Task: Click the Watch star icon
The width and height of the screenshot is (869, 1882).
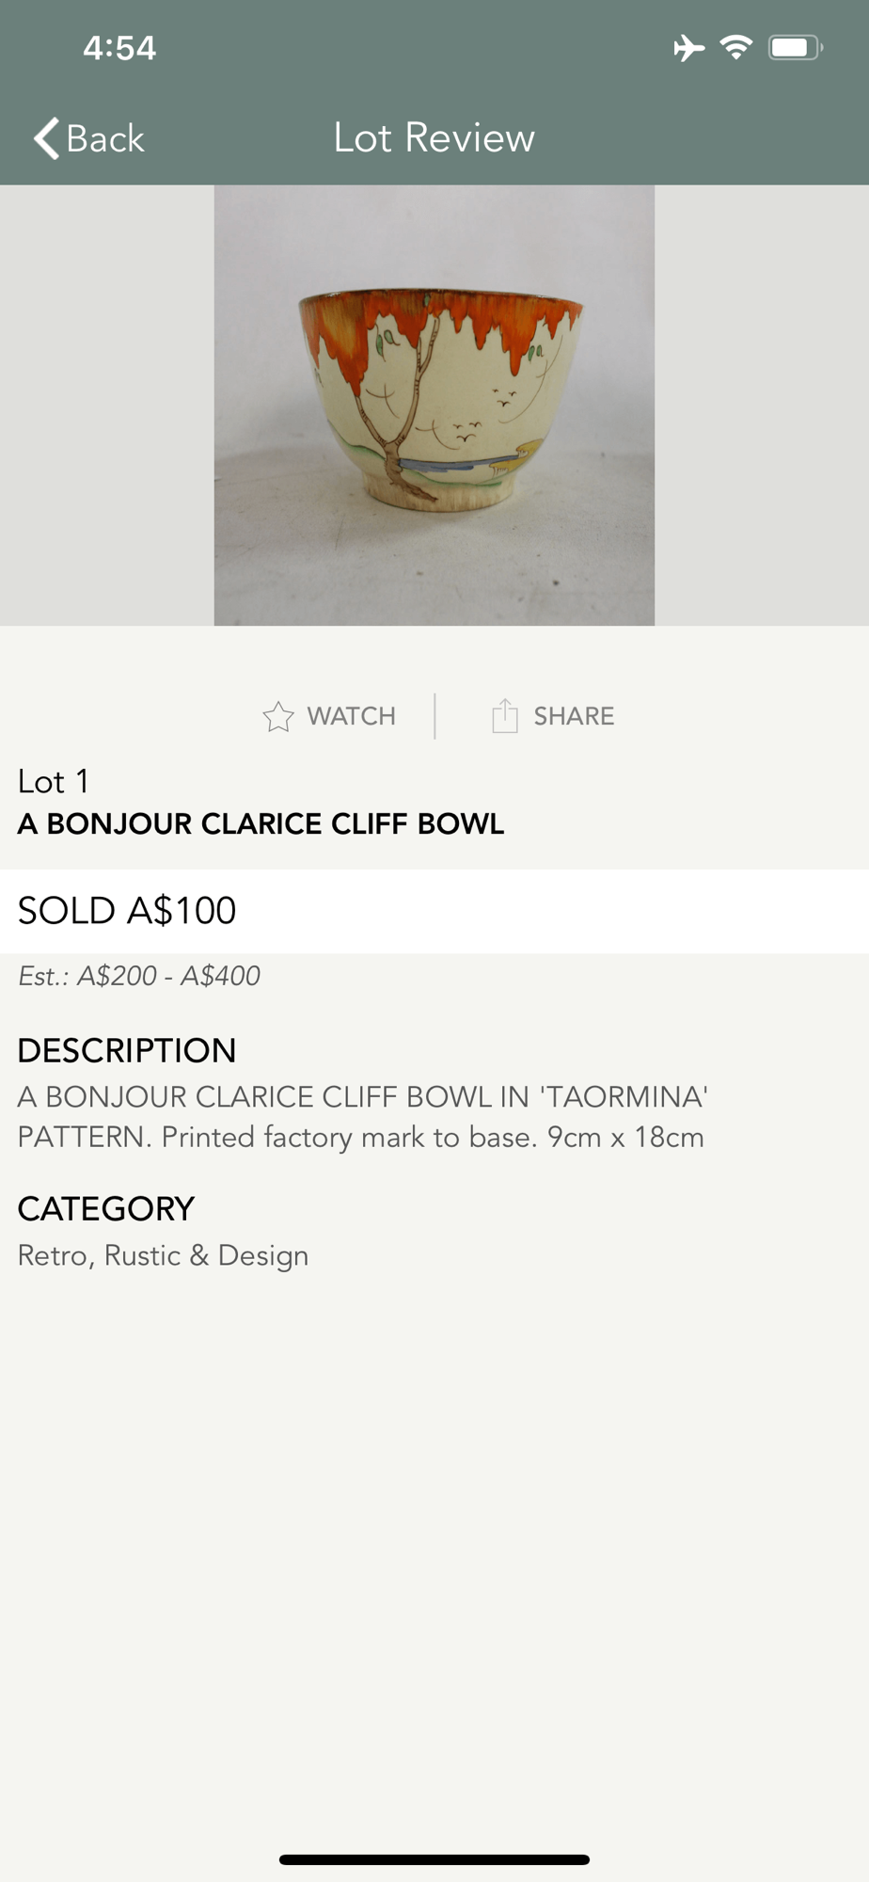Action: point(278,717)
